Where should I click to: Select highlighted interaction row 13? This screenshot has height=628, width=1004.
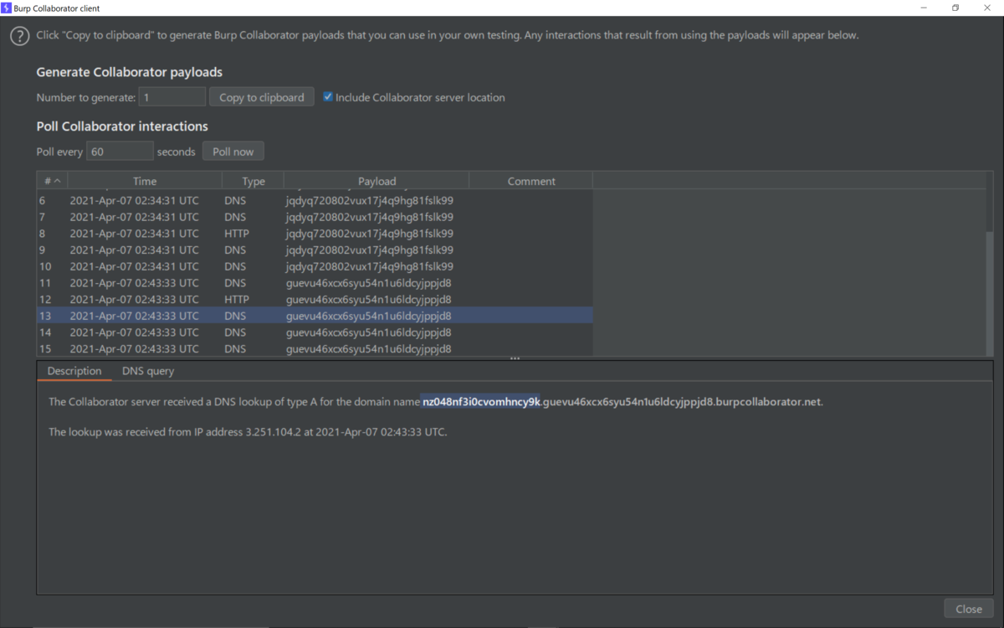click(x=315, y=316)
